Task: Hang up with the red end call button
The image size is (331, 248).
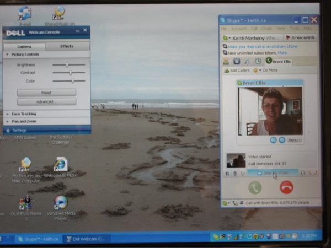Action: click(x=286, y=187)
